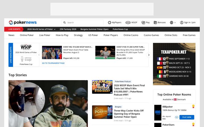Click the Sign In user icon
The width and height of the screenshot is (204, 127).
(x=182, y=23)
